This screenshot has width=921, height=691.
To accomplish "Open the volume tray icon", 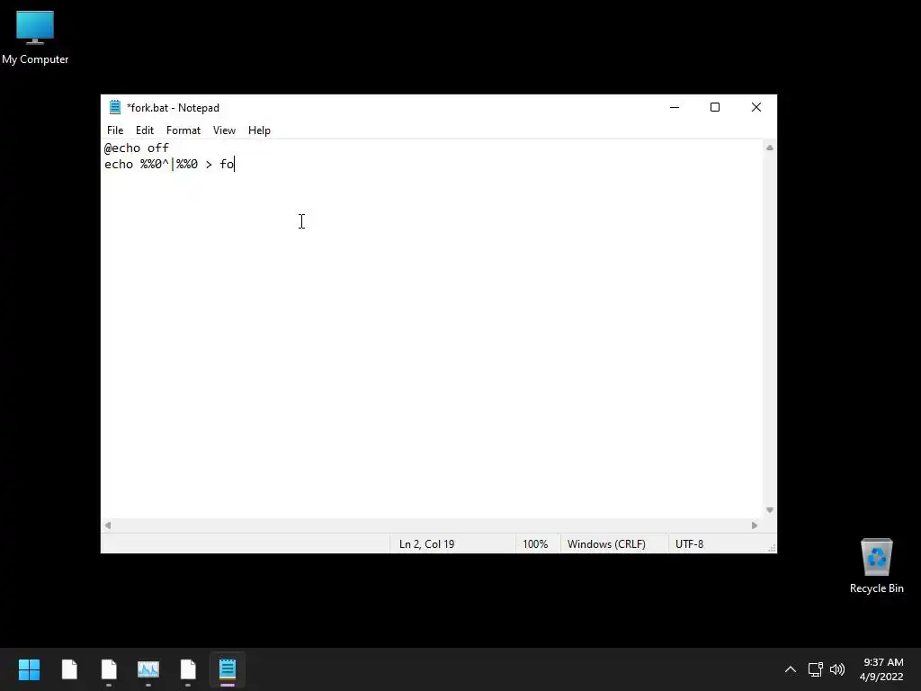I will [837, 669].
